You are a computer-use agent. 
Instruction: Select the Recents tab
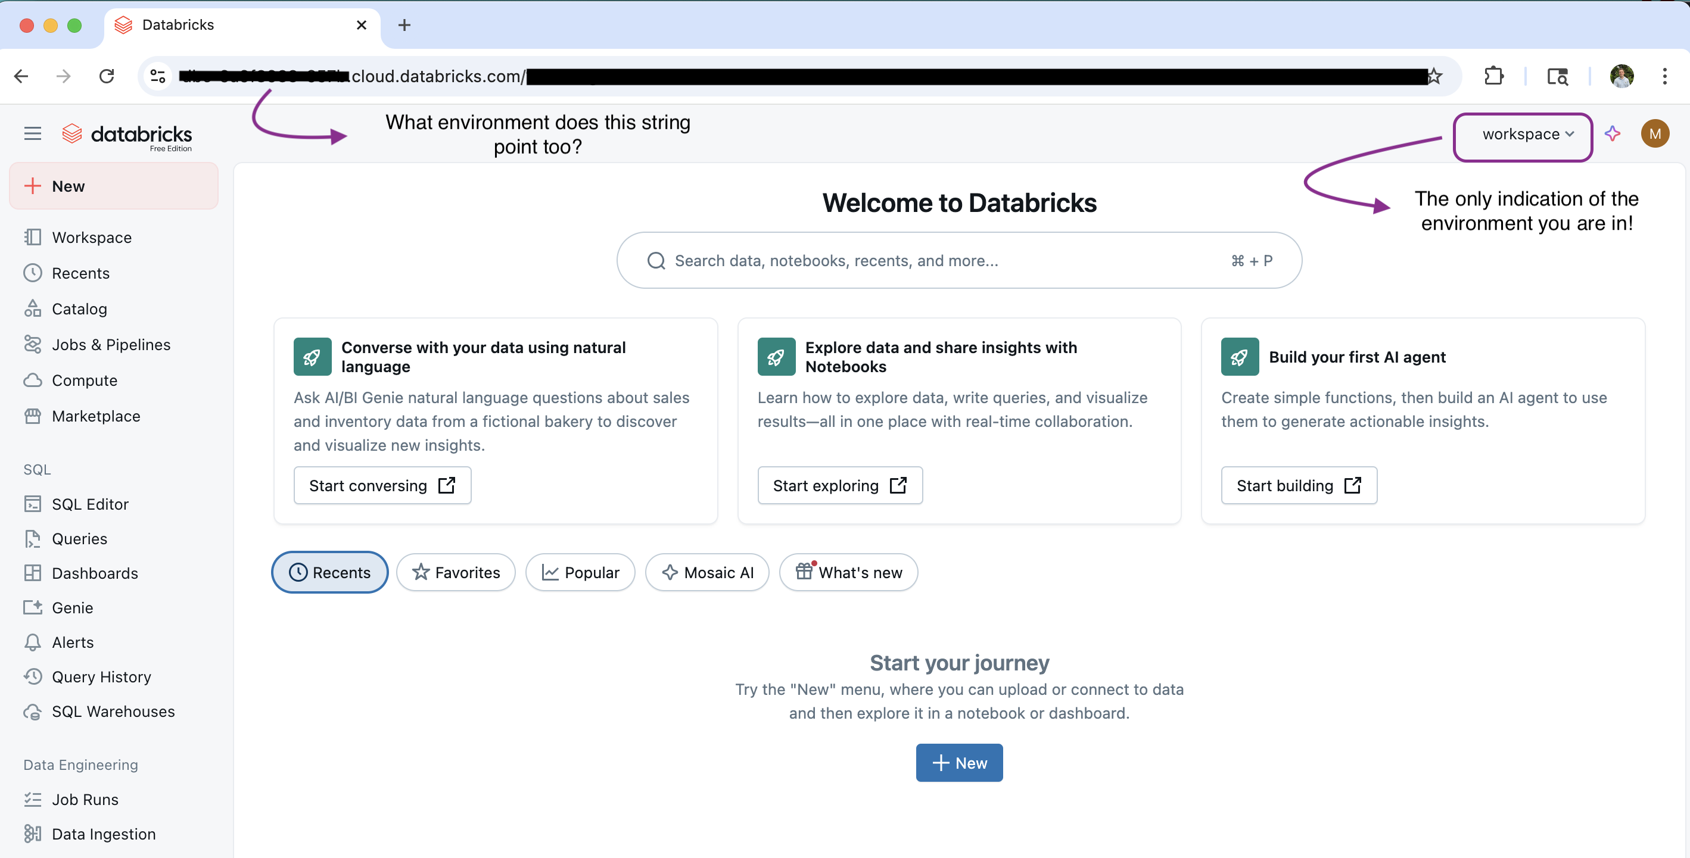(329, 572)
